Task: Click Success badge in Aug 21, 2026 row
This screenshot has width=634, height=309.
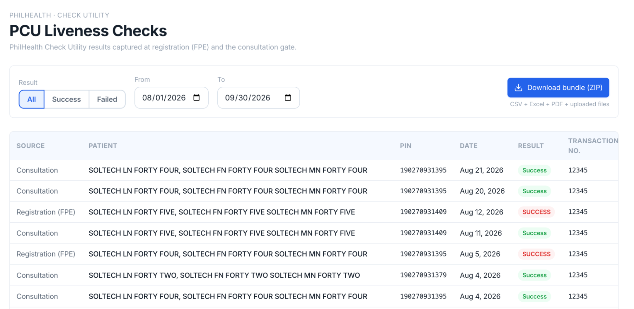Action: 534,170
